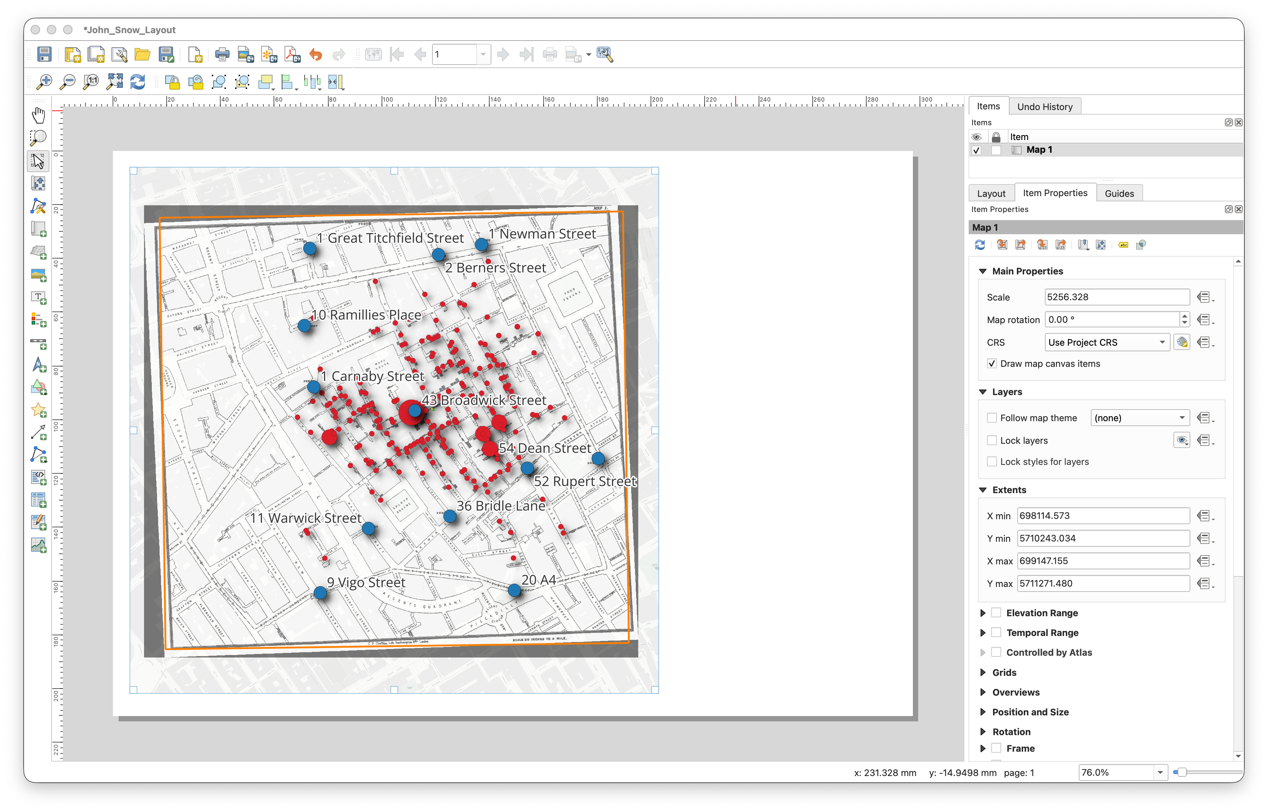
Task: Click Undo arrow in toolbar
Action: click(316, 54)
